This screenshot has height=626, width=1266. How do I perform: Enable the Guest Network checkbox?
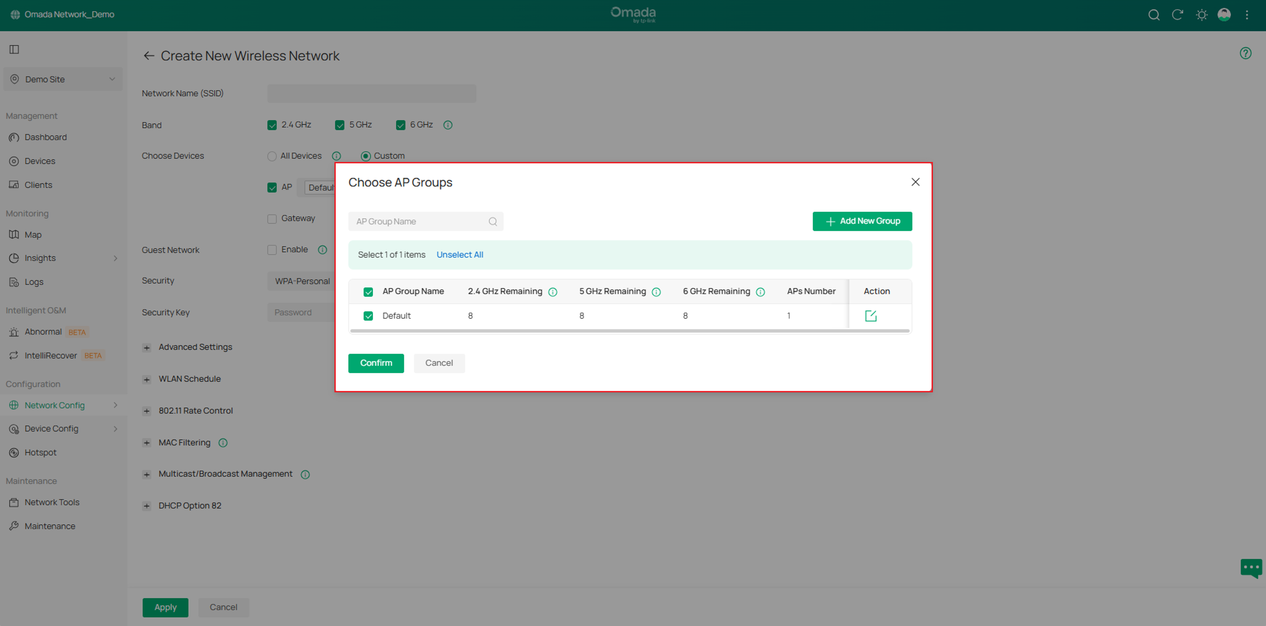coord(272,250)
